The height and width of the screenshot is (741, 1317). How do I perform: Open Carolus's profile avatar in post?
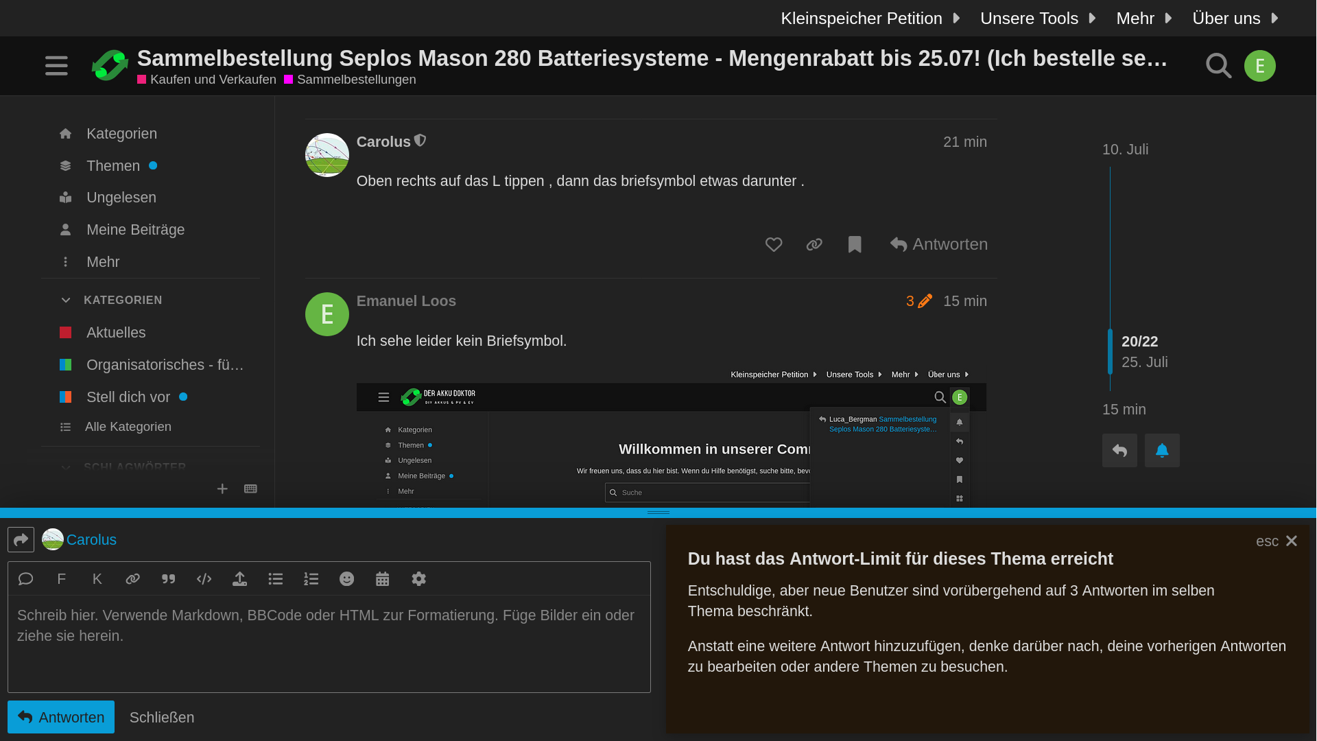coord(327,155)
